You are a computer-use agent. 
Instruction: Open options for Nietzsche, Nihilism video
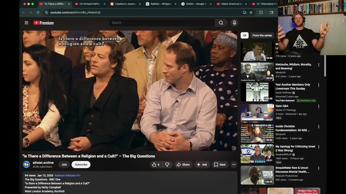coord(318,65)
